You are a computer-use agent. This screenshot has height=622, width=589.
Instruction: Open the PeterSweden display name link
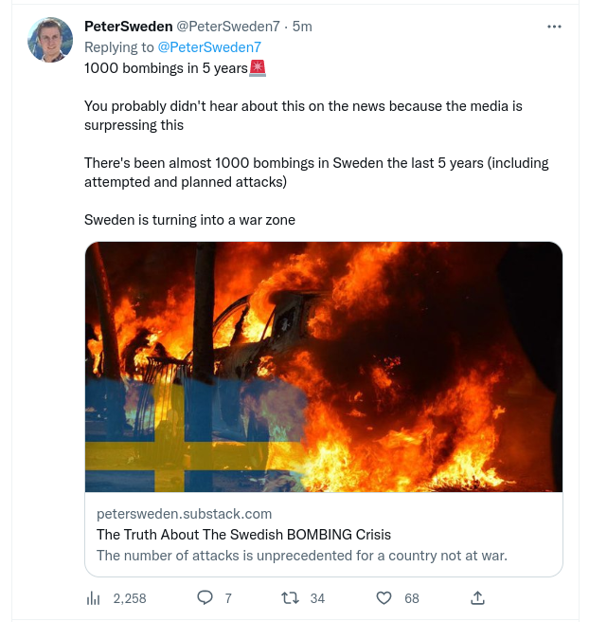click(128, 27)
